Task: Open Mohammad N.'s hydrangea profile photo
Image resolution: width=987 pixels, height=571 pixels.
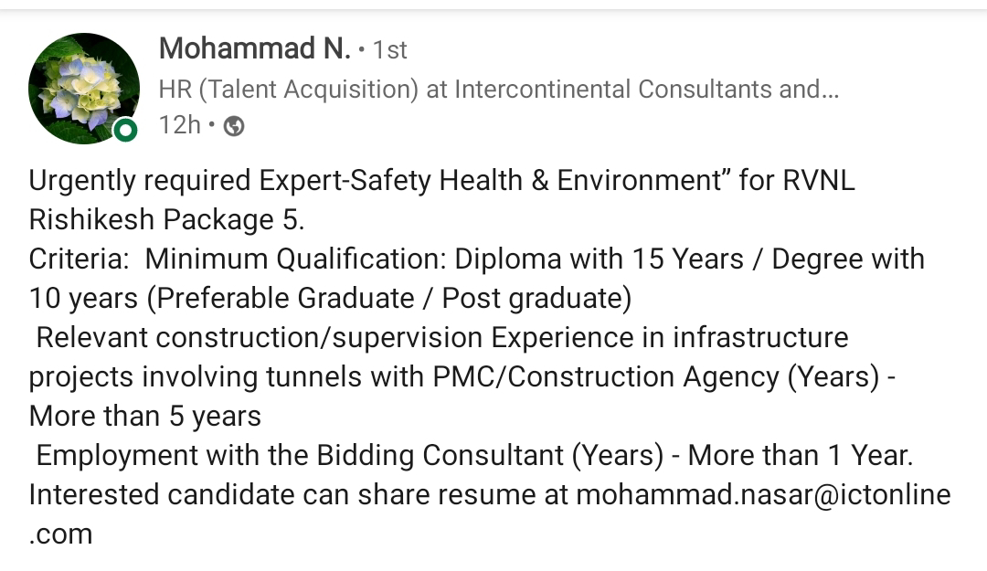Action: click(x=84, y=88)
